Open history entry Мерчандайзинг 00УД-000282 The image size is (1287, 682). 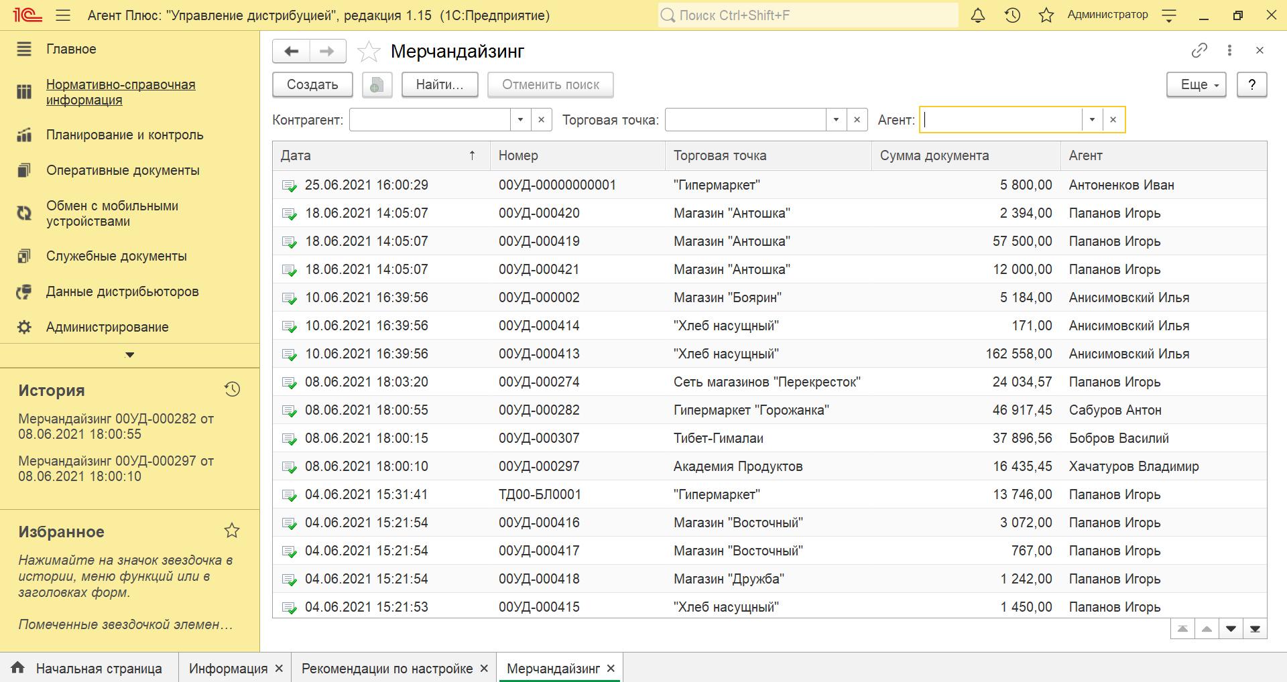coord(116,426)
